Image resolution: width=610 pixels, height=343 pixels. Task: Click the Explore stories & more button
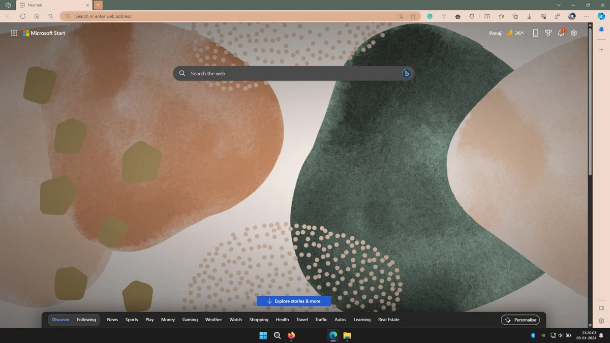coord(294,301)
